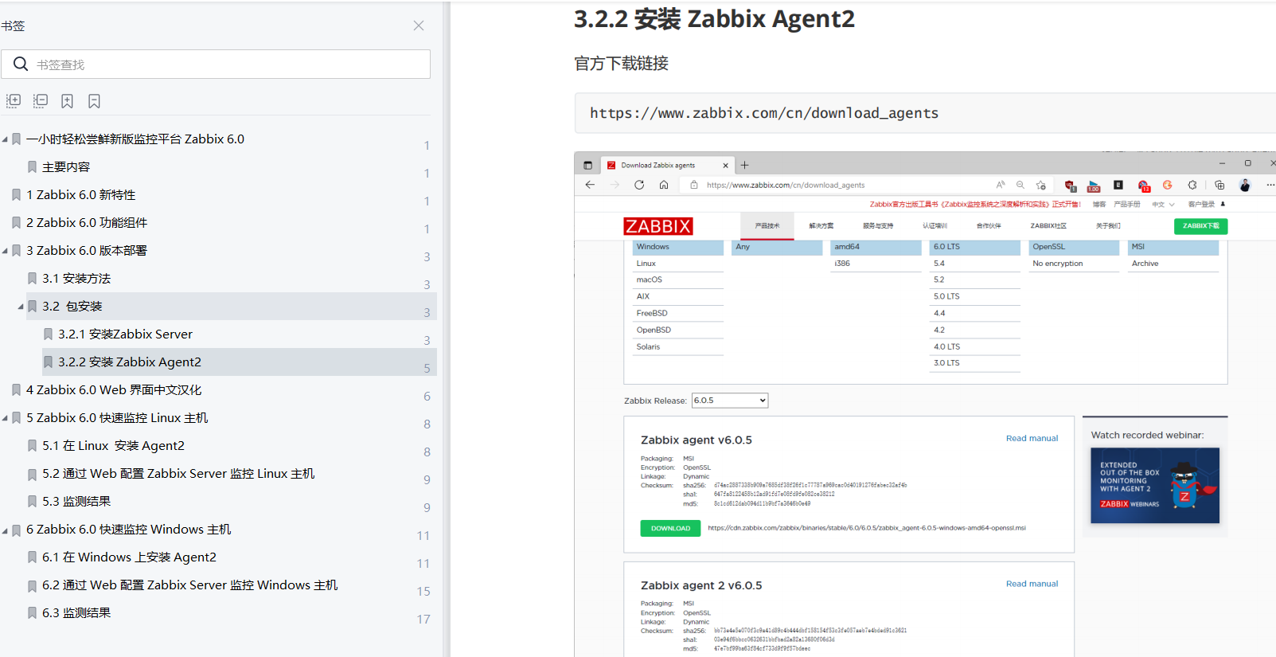The height and width of the screenshot is (657, 1276).
Task: Open the 一小时轻松尝鲜新版监控平台 Zabbix 6.0 bookmark
Action: (x=135, y=139)
